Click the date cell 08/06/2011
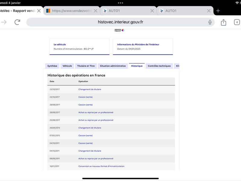This screenshot has height=181, width=241. tap(55, 159)
